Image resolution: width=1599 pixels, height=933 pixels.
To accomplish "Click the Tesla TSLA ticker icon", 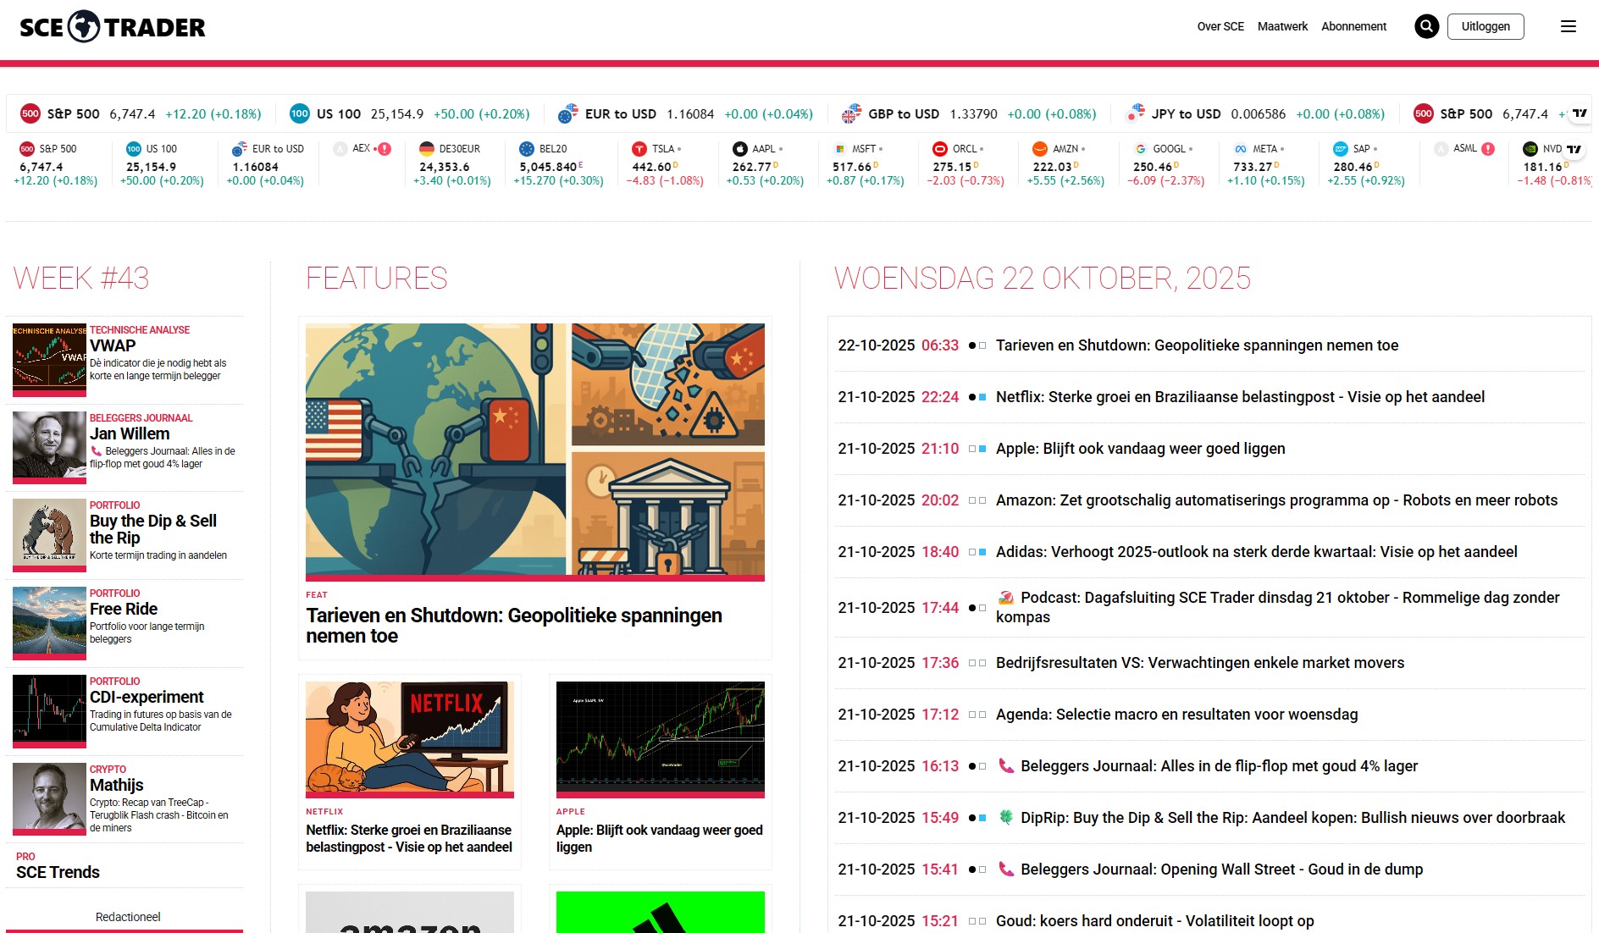I will (639, 149).
